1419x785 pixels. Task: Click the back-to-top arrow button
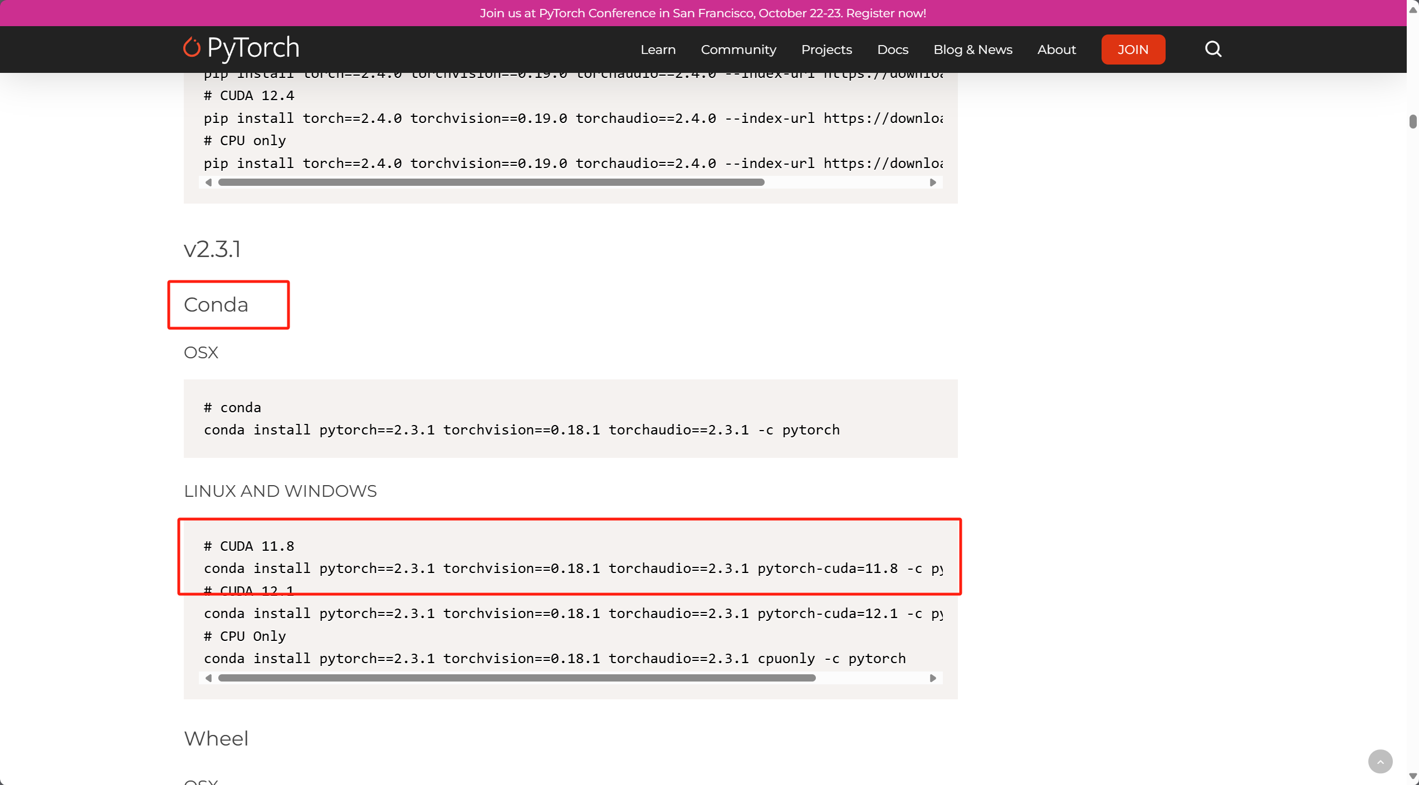click(x=1380, y=762)
